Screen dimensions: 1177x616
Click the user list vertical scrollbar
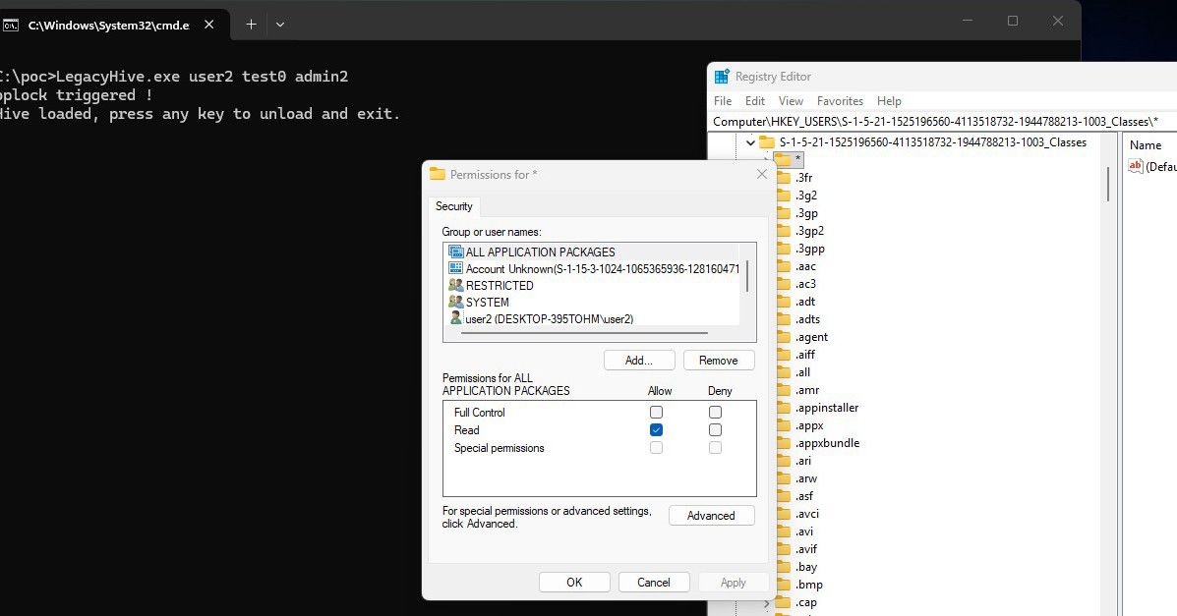747,276
